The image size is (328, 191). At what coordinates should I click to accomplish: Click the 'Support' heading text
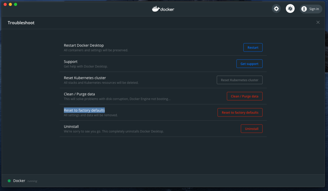click(71, 62)
